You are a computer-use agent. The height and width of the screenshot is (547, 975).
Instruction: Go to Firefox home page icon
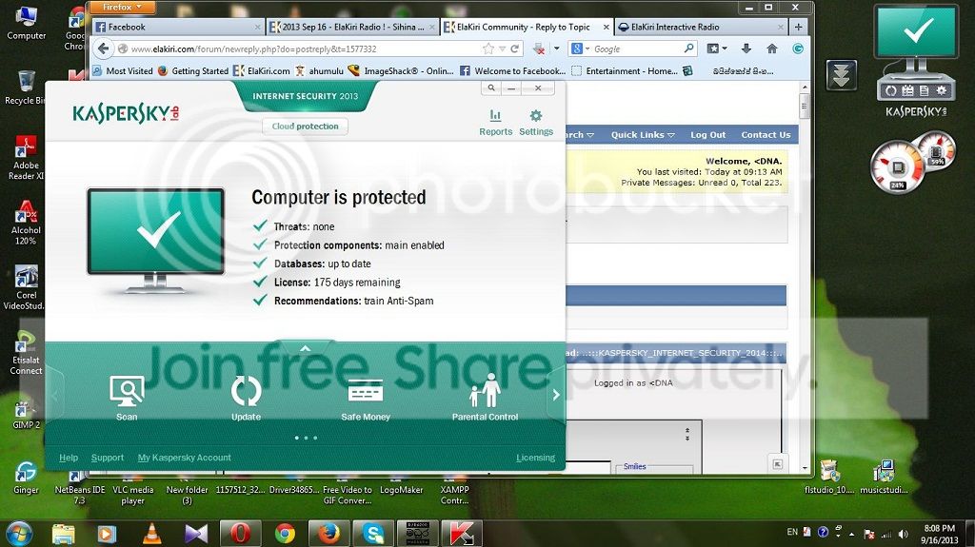[771, 49]
